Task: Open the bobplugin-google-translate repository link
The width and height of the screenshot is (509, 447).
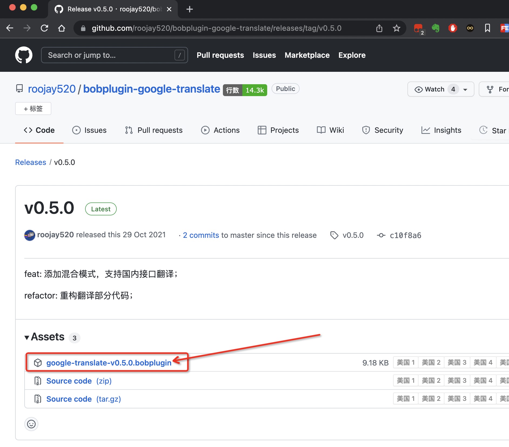Action: tap(152, 89)
